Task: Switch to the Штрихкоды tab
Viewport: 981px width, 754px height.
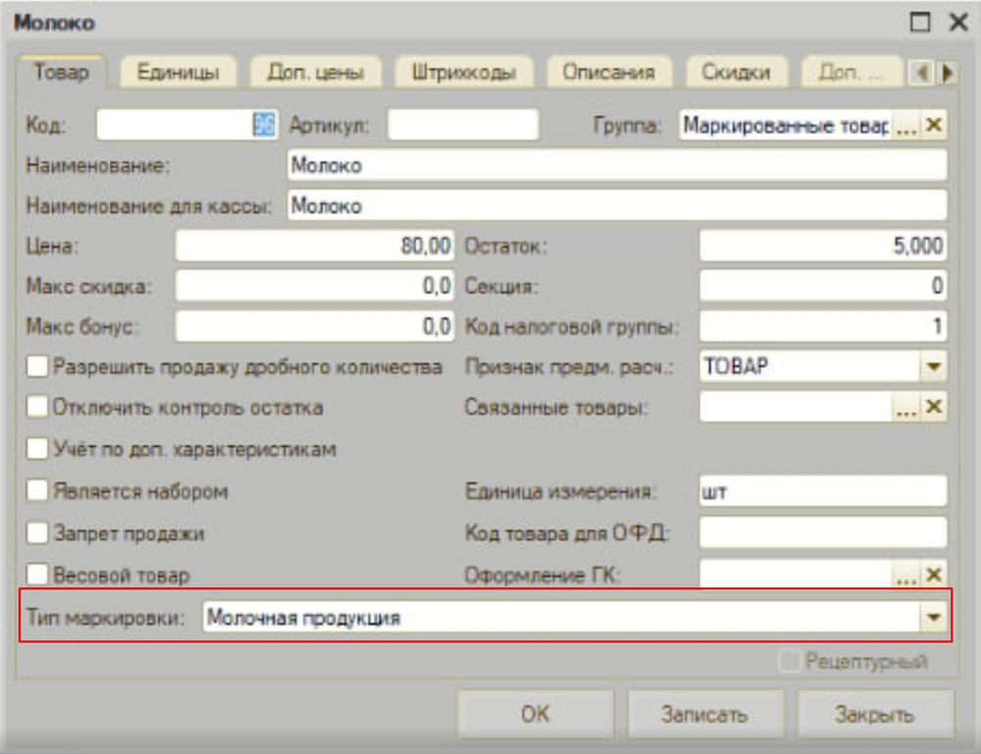Action: point(464,73)
